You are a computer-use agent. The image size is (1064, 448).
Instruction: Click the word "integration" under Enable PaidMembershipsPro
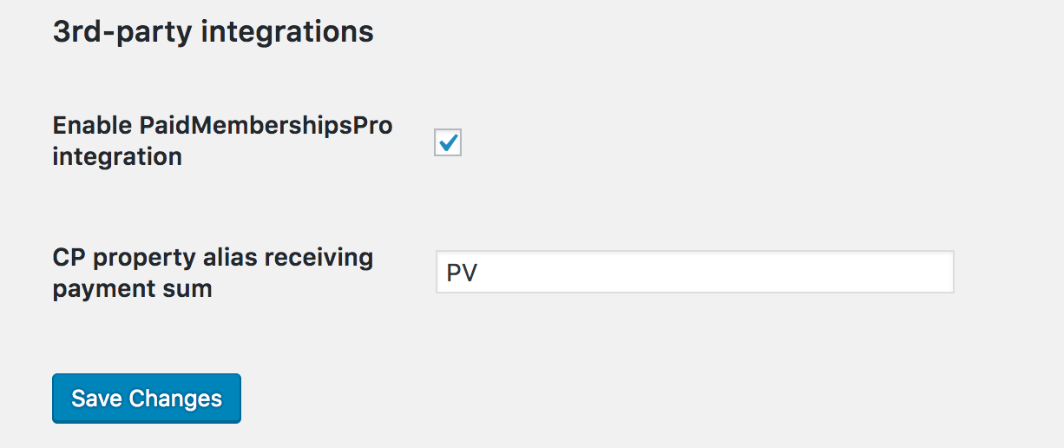point(117,157)
